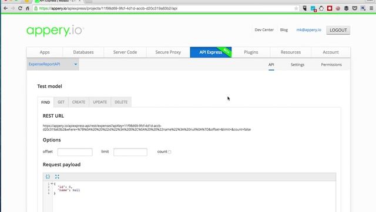Open the stacked-layers extension icon
Viewport: 376px width, 212px height.
tap(346, 8)
